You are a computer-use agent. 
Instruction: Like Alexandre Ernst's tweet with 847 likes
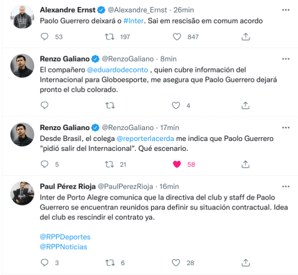pos(177,37)
